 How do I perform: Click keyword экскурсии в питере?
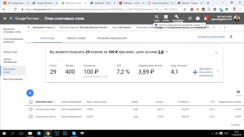click(45, 109)
